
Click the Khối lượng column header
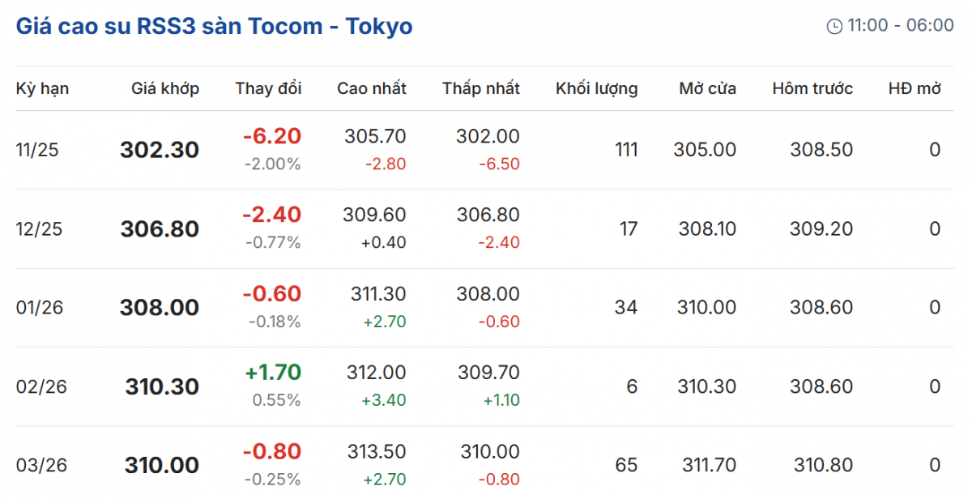(596, 88)
